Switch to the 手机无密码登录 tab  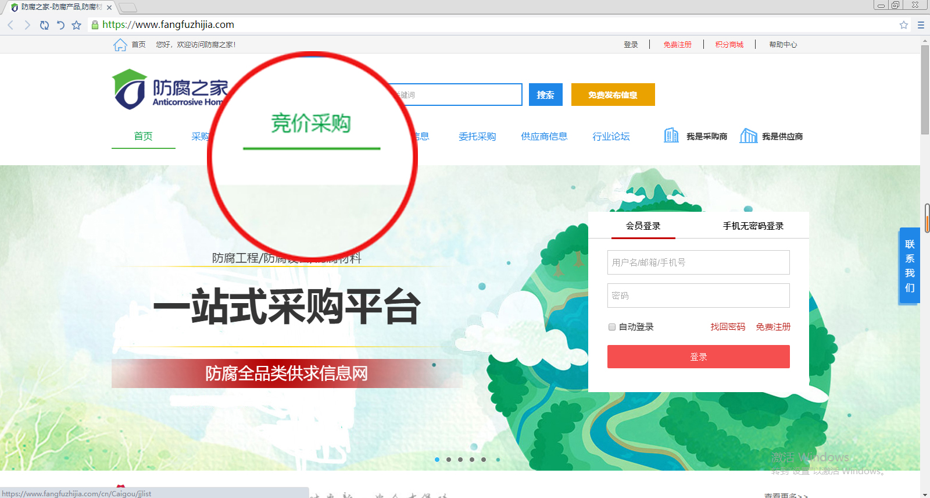click(753, 226)
